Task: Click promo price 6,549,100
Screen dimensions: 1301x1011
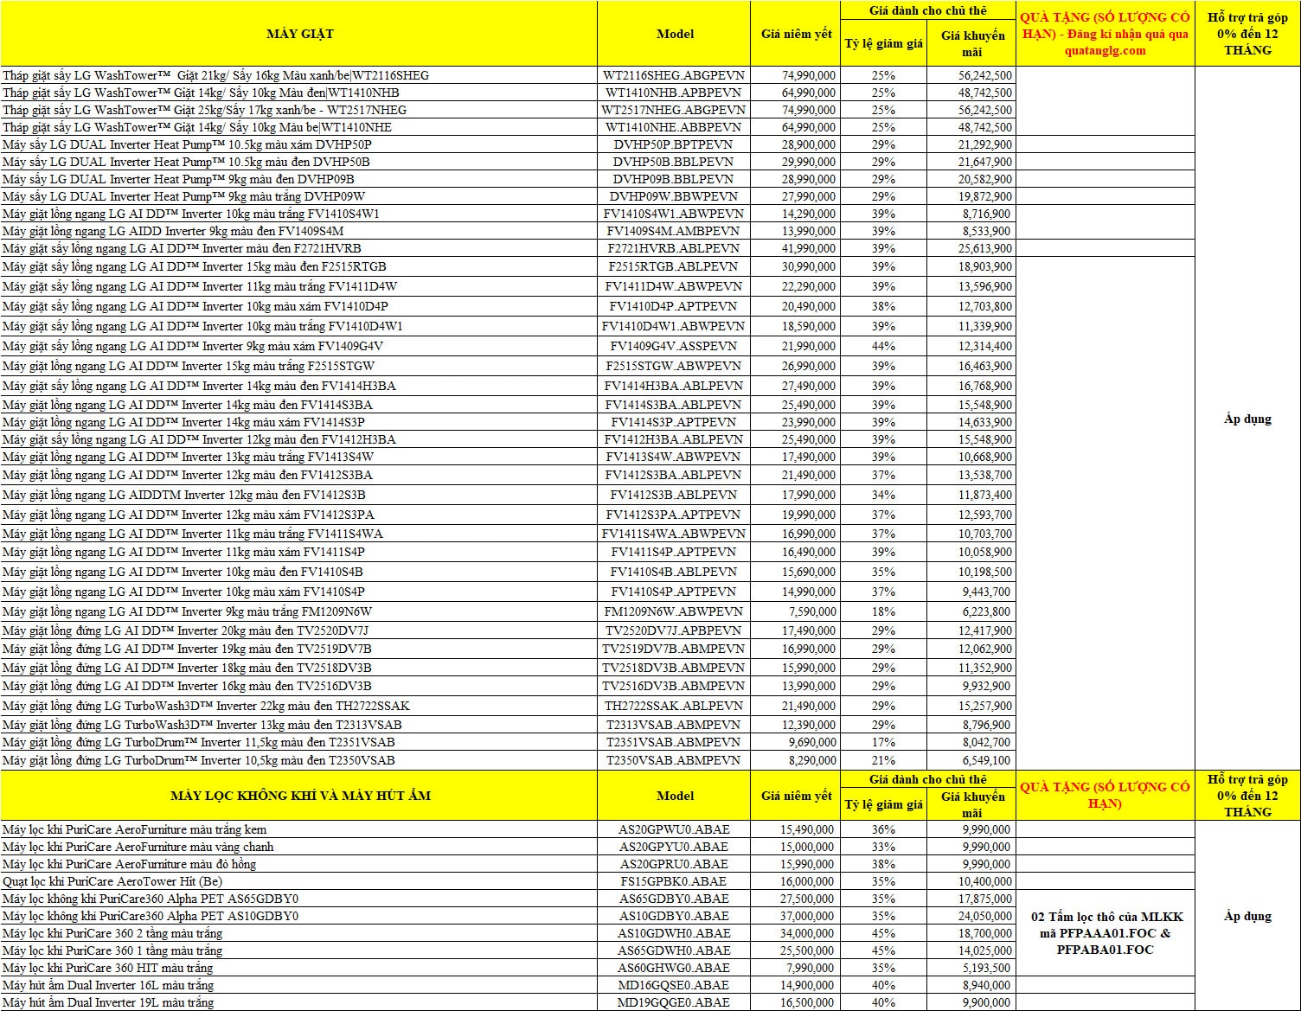Action: coord(971,760)
